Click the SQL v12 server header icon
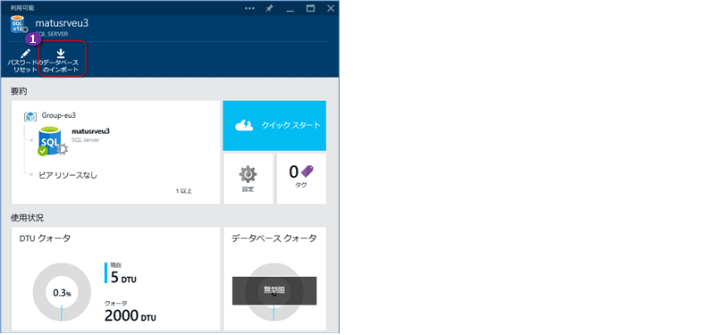 pyautogui.click(x=18, y=26)
